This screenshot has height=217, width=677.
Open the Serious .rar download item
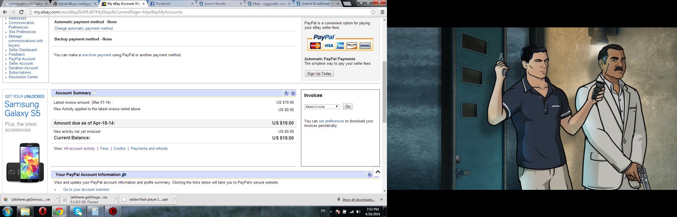click(28, 199)
